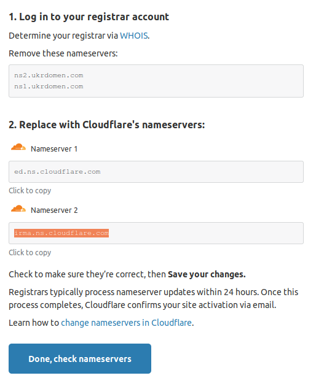Click the Nameserver 1 label

point(54,149)
